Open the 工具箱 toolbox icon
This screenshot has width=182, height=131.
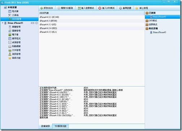pos(10,15)
